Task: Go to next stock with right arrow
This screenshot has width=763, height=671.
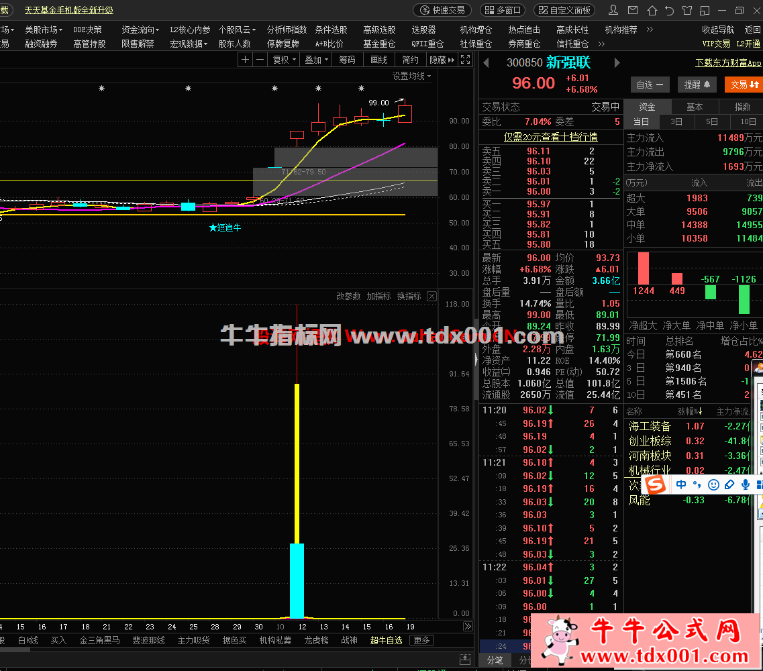Action: click(617, 63)
